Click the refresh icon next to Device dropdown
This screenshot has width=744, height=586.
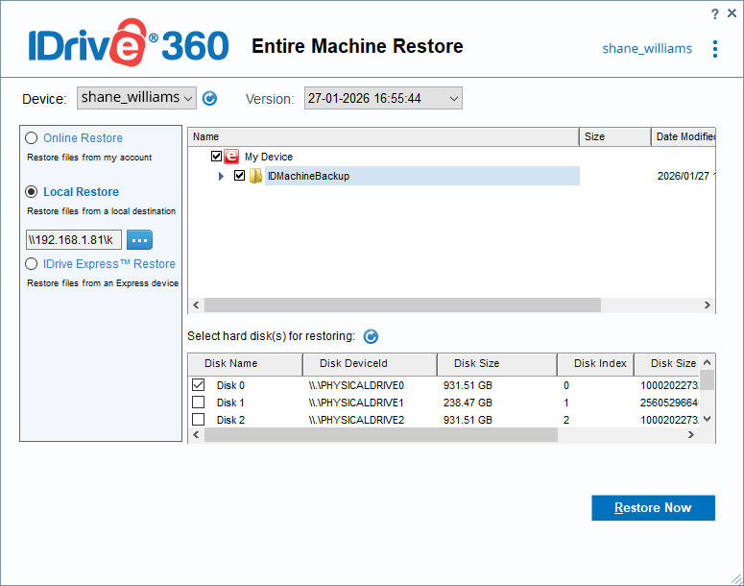click(209, 98)
